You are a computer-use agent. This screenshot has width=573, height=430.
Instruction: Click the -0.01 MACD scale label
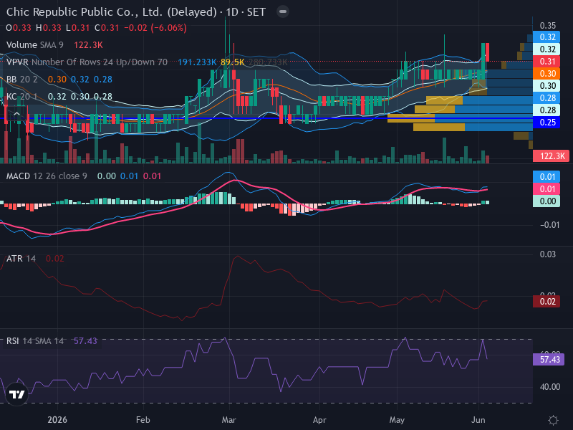[549, 225]
